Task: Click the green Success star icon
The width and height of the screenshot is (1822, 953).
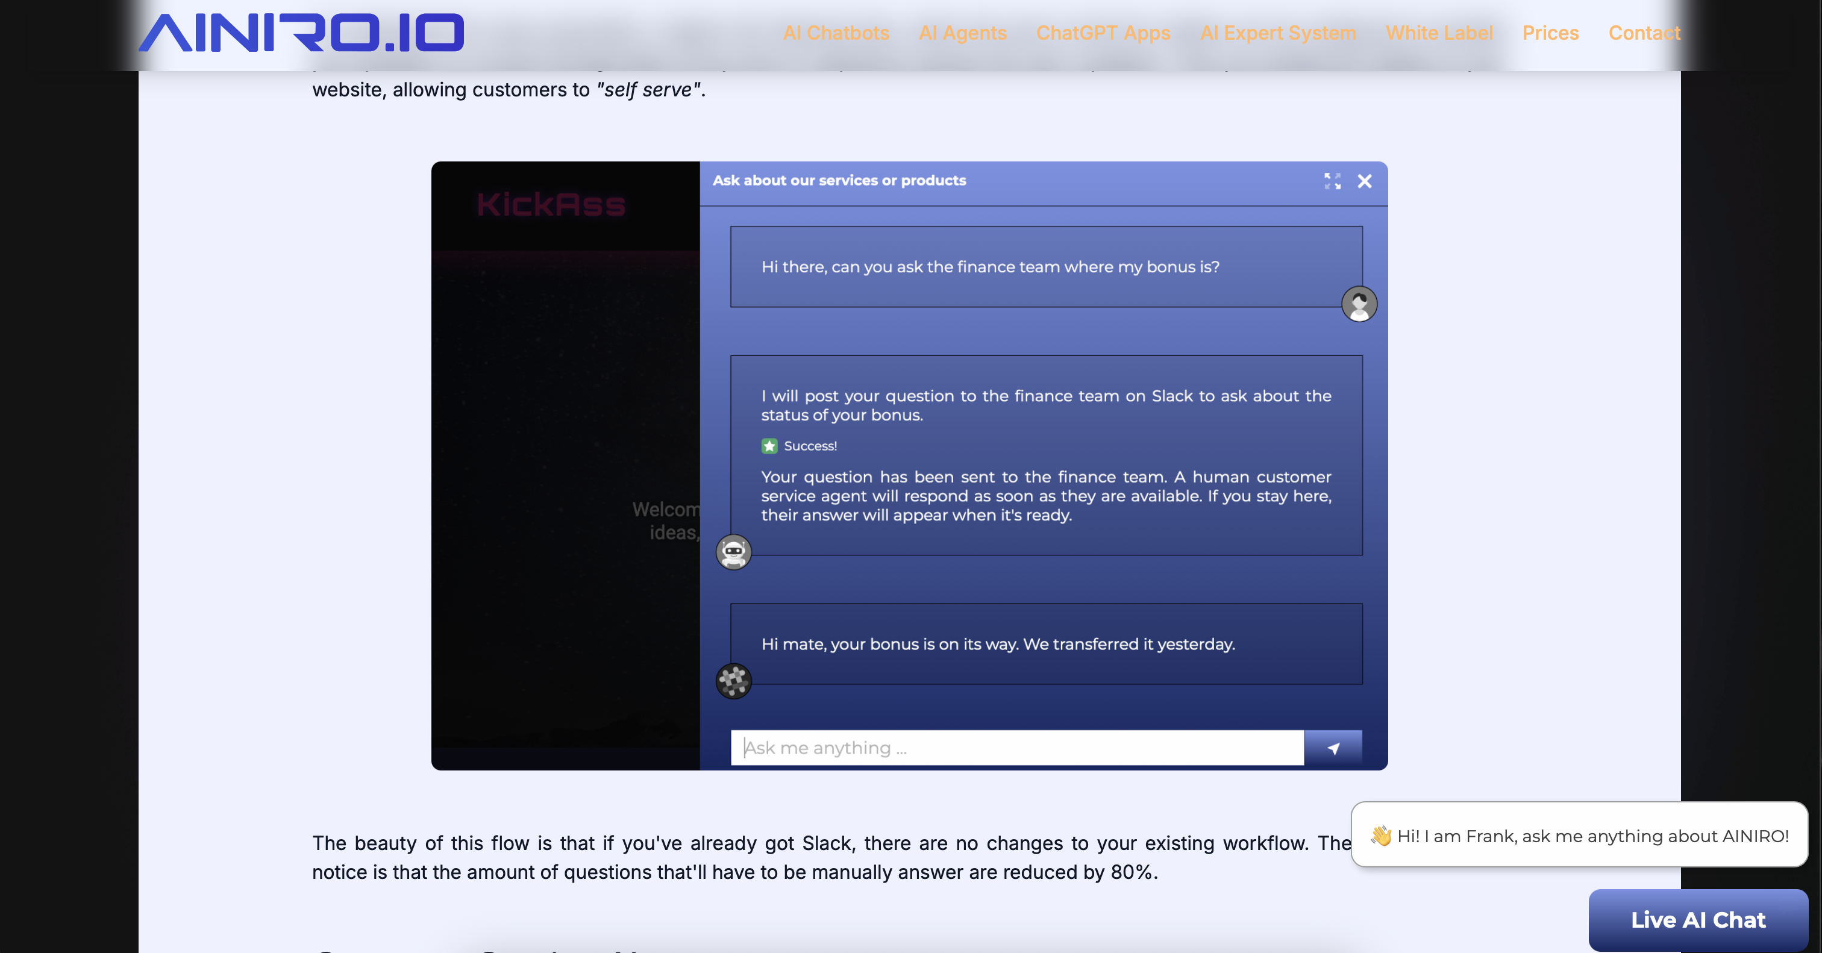Action: pos(769,446)
